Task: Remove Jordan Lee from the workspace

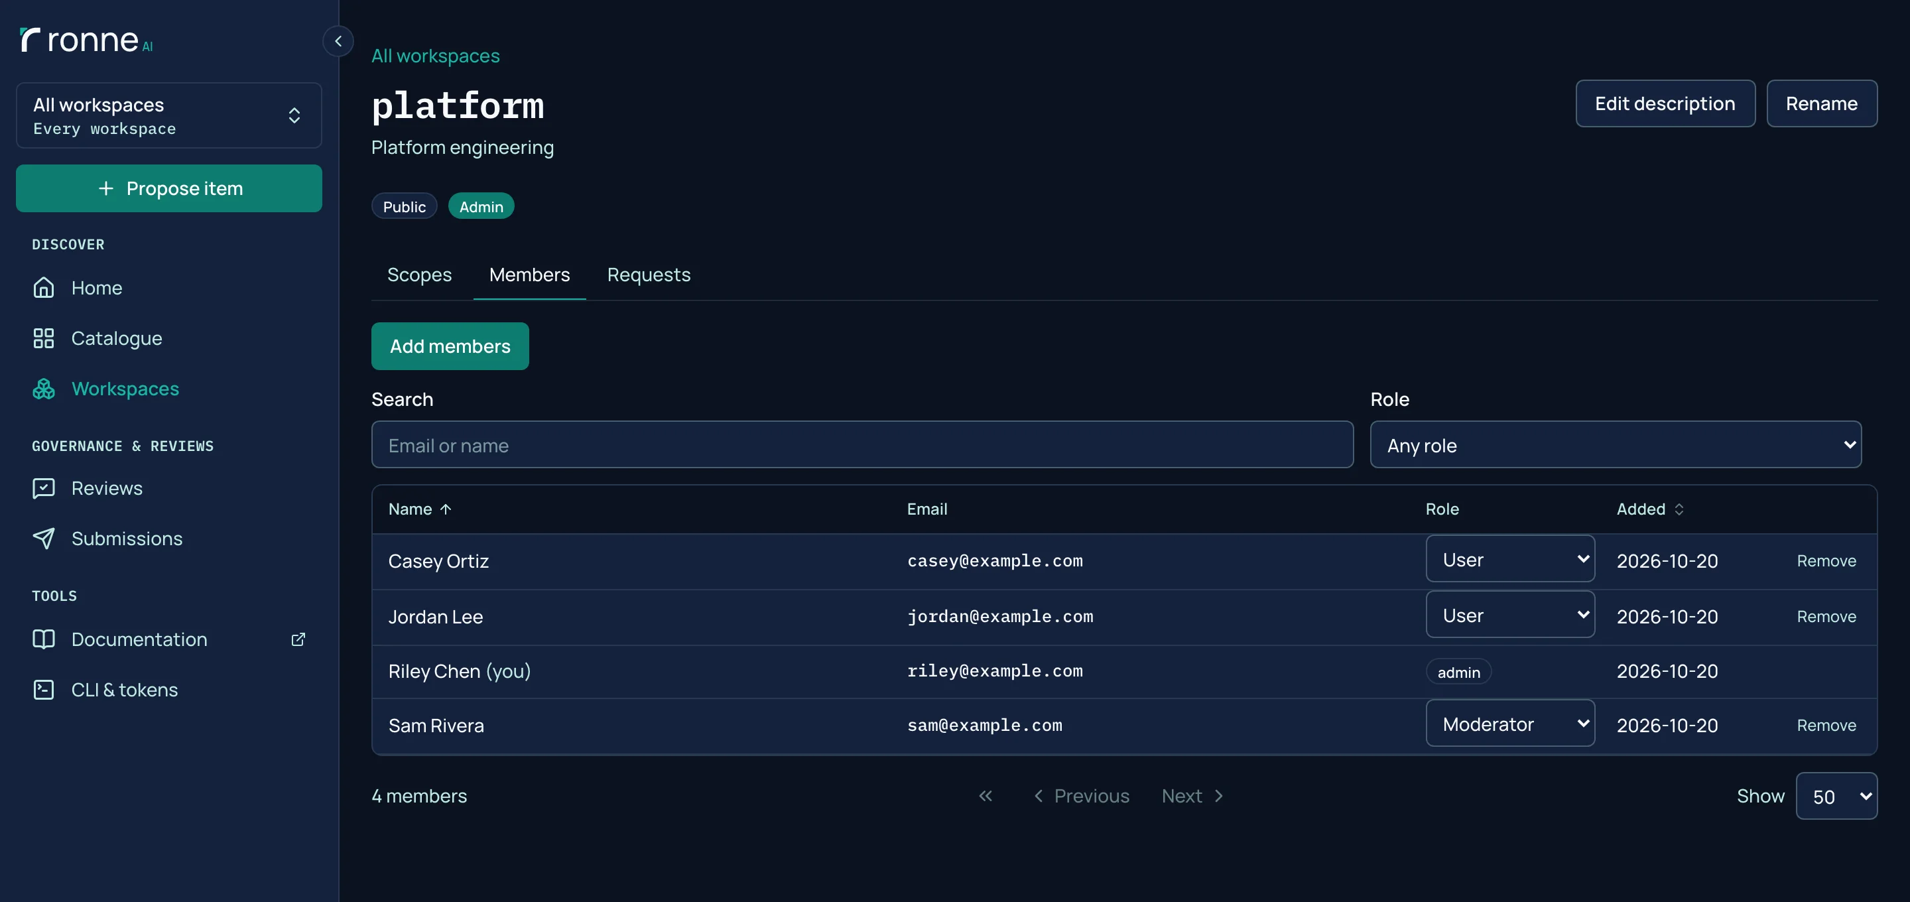Action: click(1826, 616)
